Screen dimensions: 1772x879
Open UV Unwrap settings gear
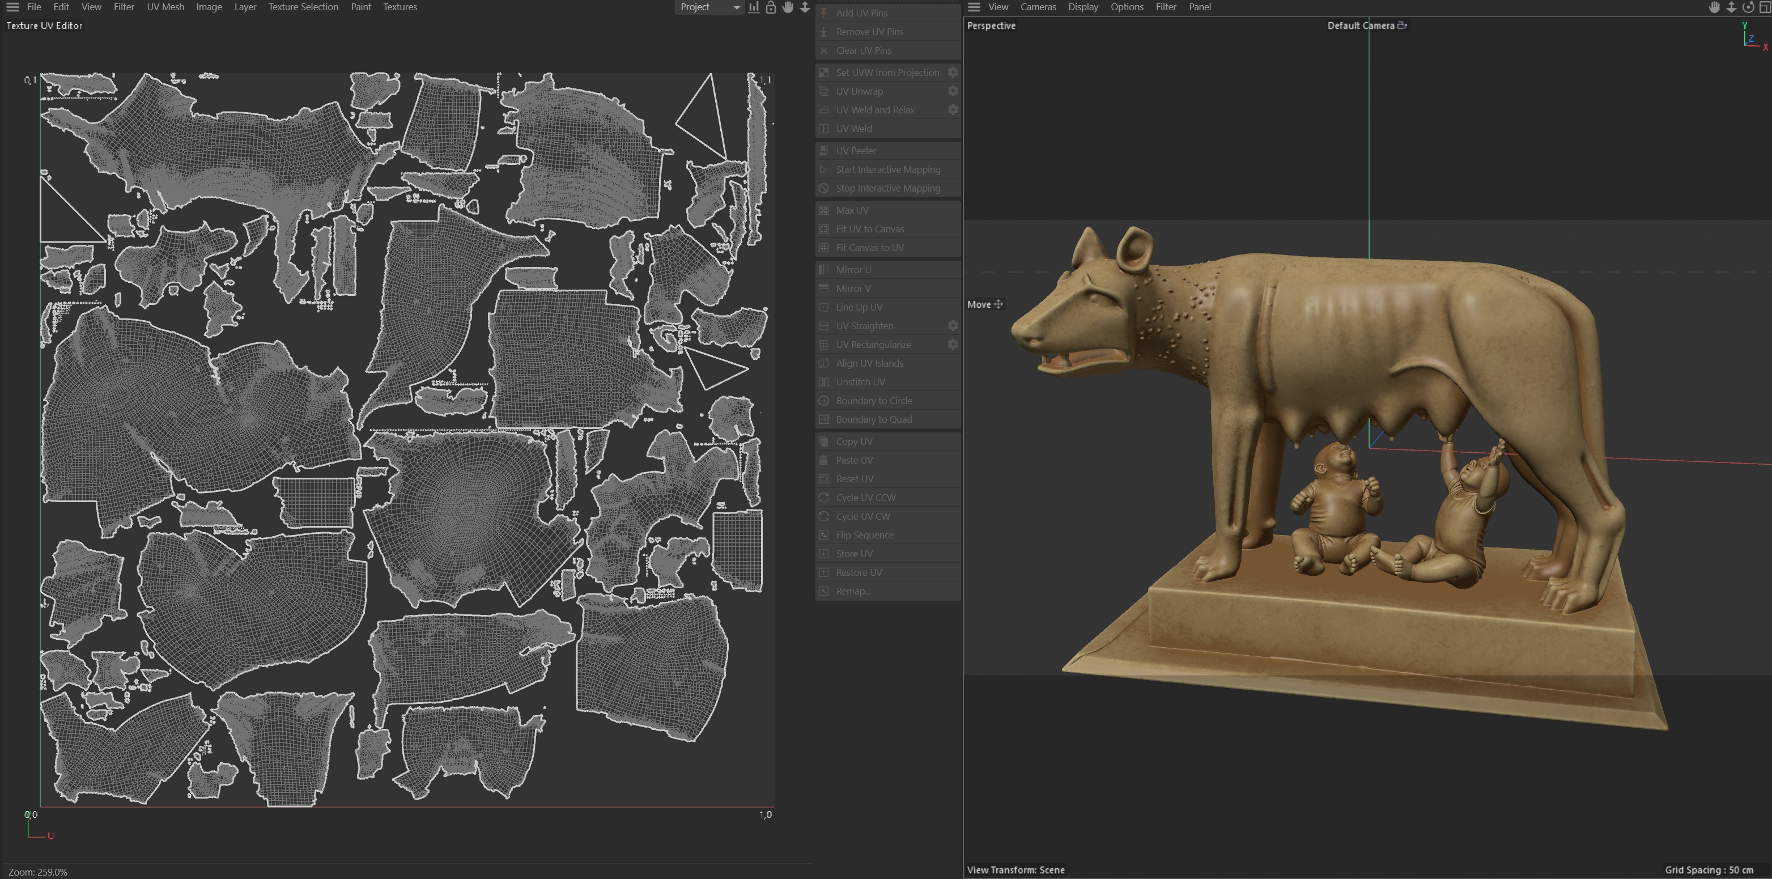click(x=953, y=91)
